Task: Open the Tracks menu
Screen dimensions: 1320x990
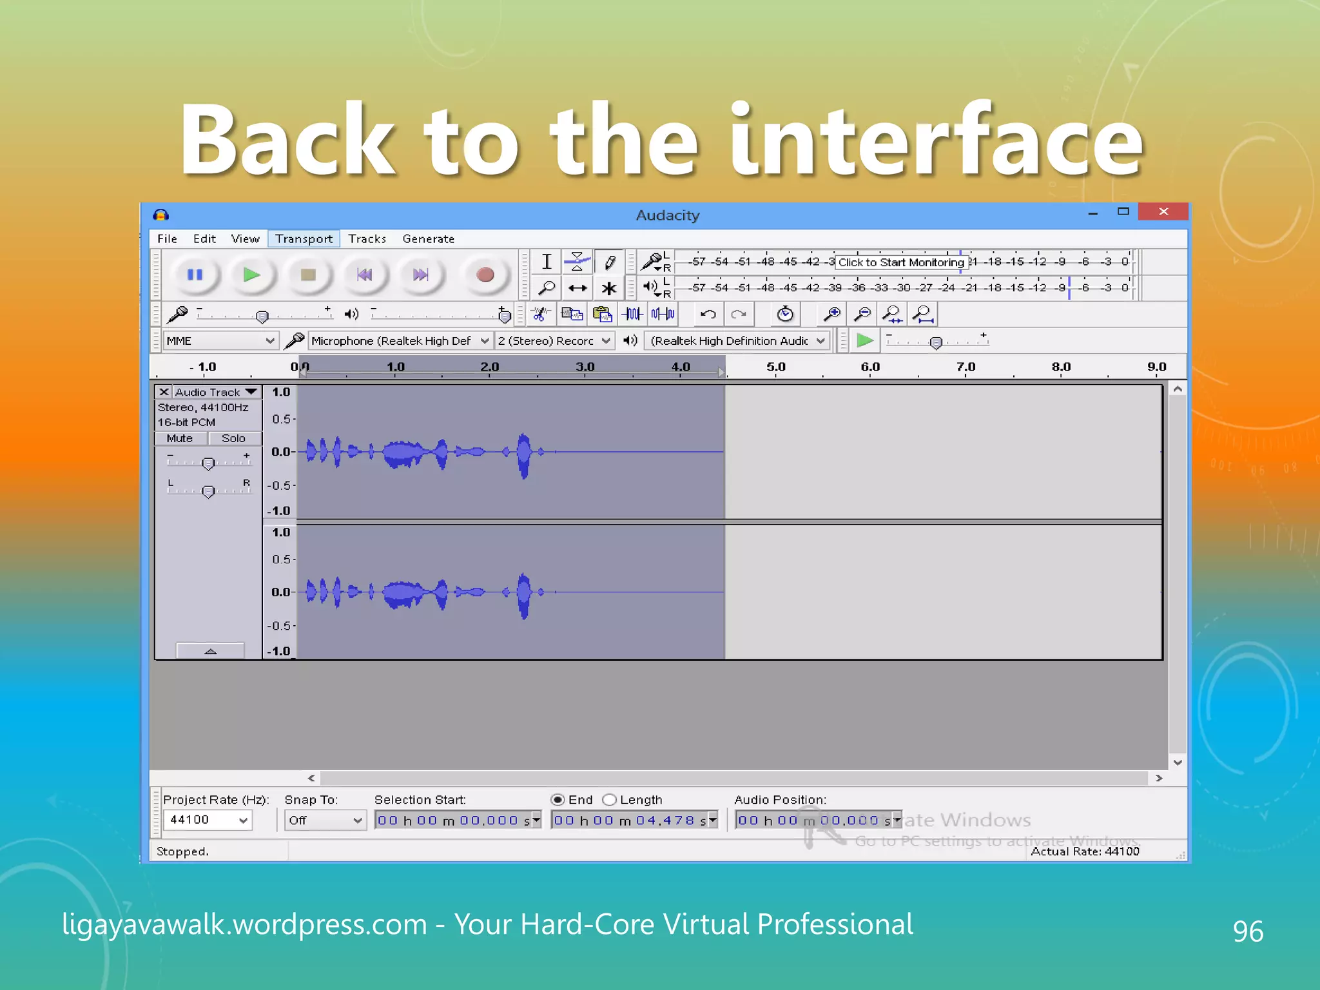Action: coord(367,238)
